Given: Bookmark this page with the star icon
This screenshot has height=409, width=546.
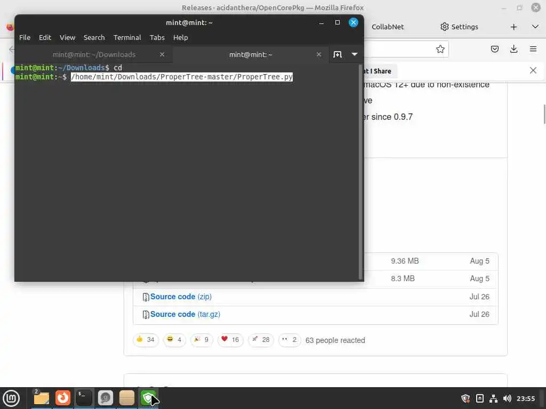Looking at the screenshot, I should click(440, 49).
